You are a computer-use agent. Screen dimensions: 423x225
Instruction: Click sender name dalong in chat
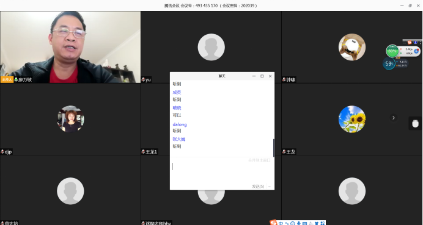(x=180, y=124)
